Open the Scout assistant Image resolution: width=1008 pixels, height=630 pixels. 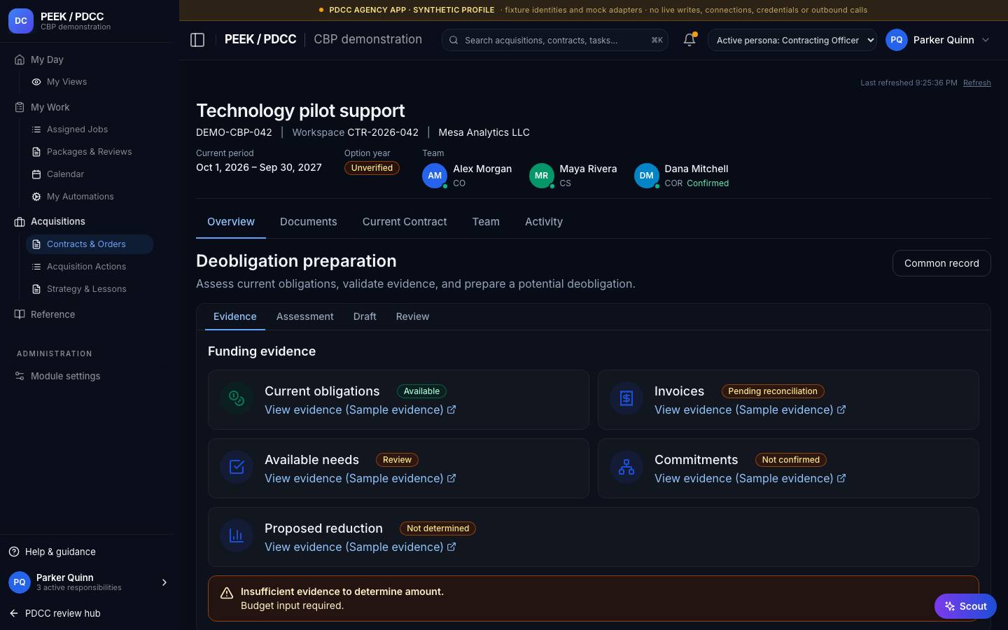click(965, 606)
